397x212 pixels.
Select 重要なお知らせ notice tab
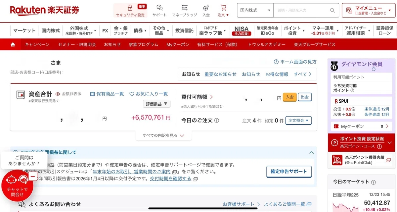click(220, 74)
